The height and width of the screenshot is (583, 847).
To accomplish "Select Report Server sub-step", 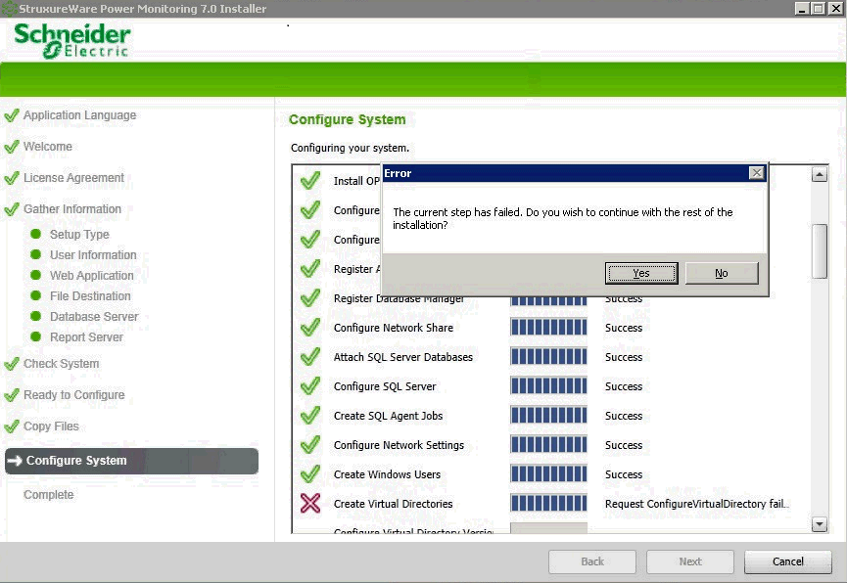I will coord(86,337).
